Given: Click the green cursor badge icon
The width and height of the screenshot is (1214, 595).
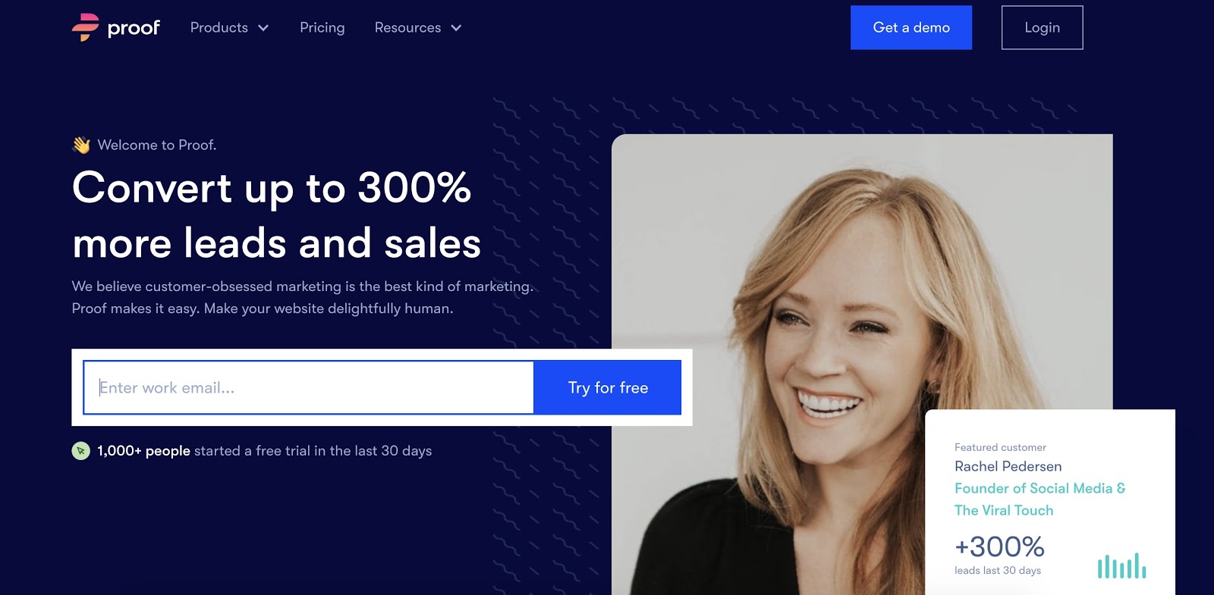Looking at the screenshot, I should click(80, 451).
